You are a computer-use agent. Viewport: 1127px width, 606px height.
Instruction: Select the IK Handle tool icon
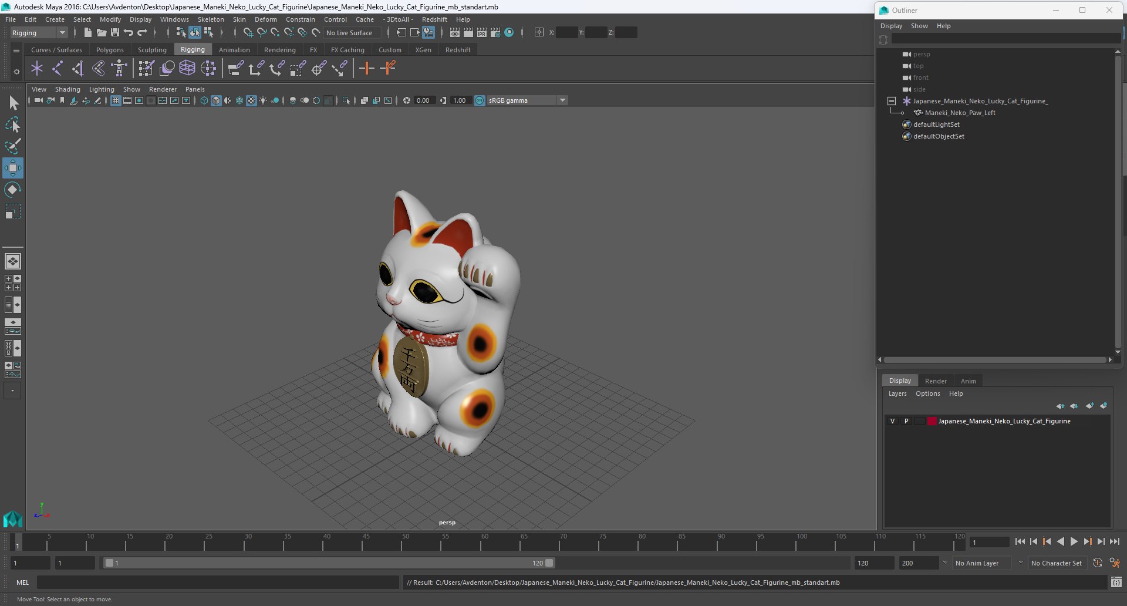tap(77, 68)
